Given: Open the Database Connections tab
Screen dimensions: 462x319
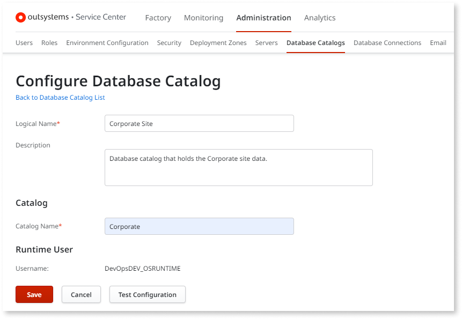Looking at the screenshot, I should 387,43.
